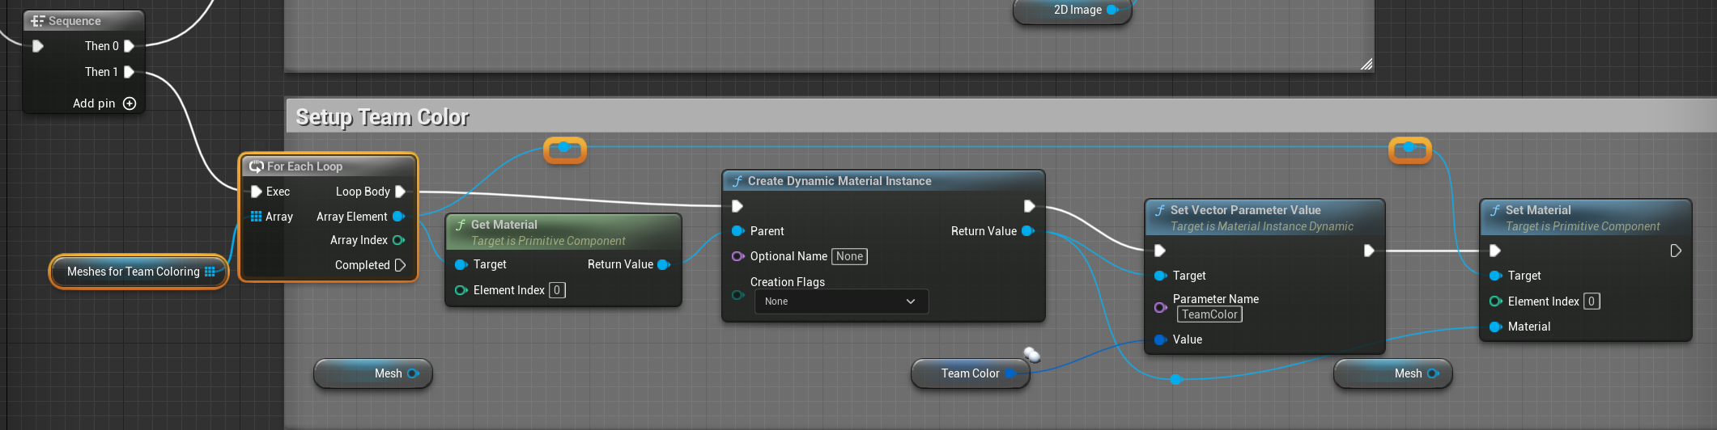
Task: Click the Array Index output pin
Action: pos(398,240)
